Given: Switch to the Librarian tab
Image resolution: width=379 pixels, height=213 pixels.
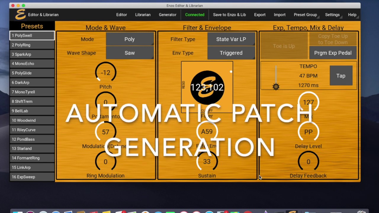Looking at the screenshot, I should (143, 14).
